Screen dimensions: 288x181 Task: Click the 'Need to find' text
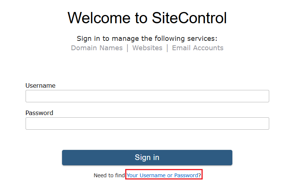(x=109, y=175)
